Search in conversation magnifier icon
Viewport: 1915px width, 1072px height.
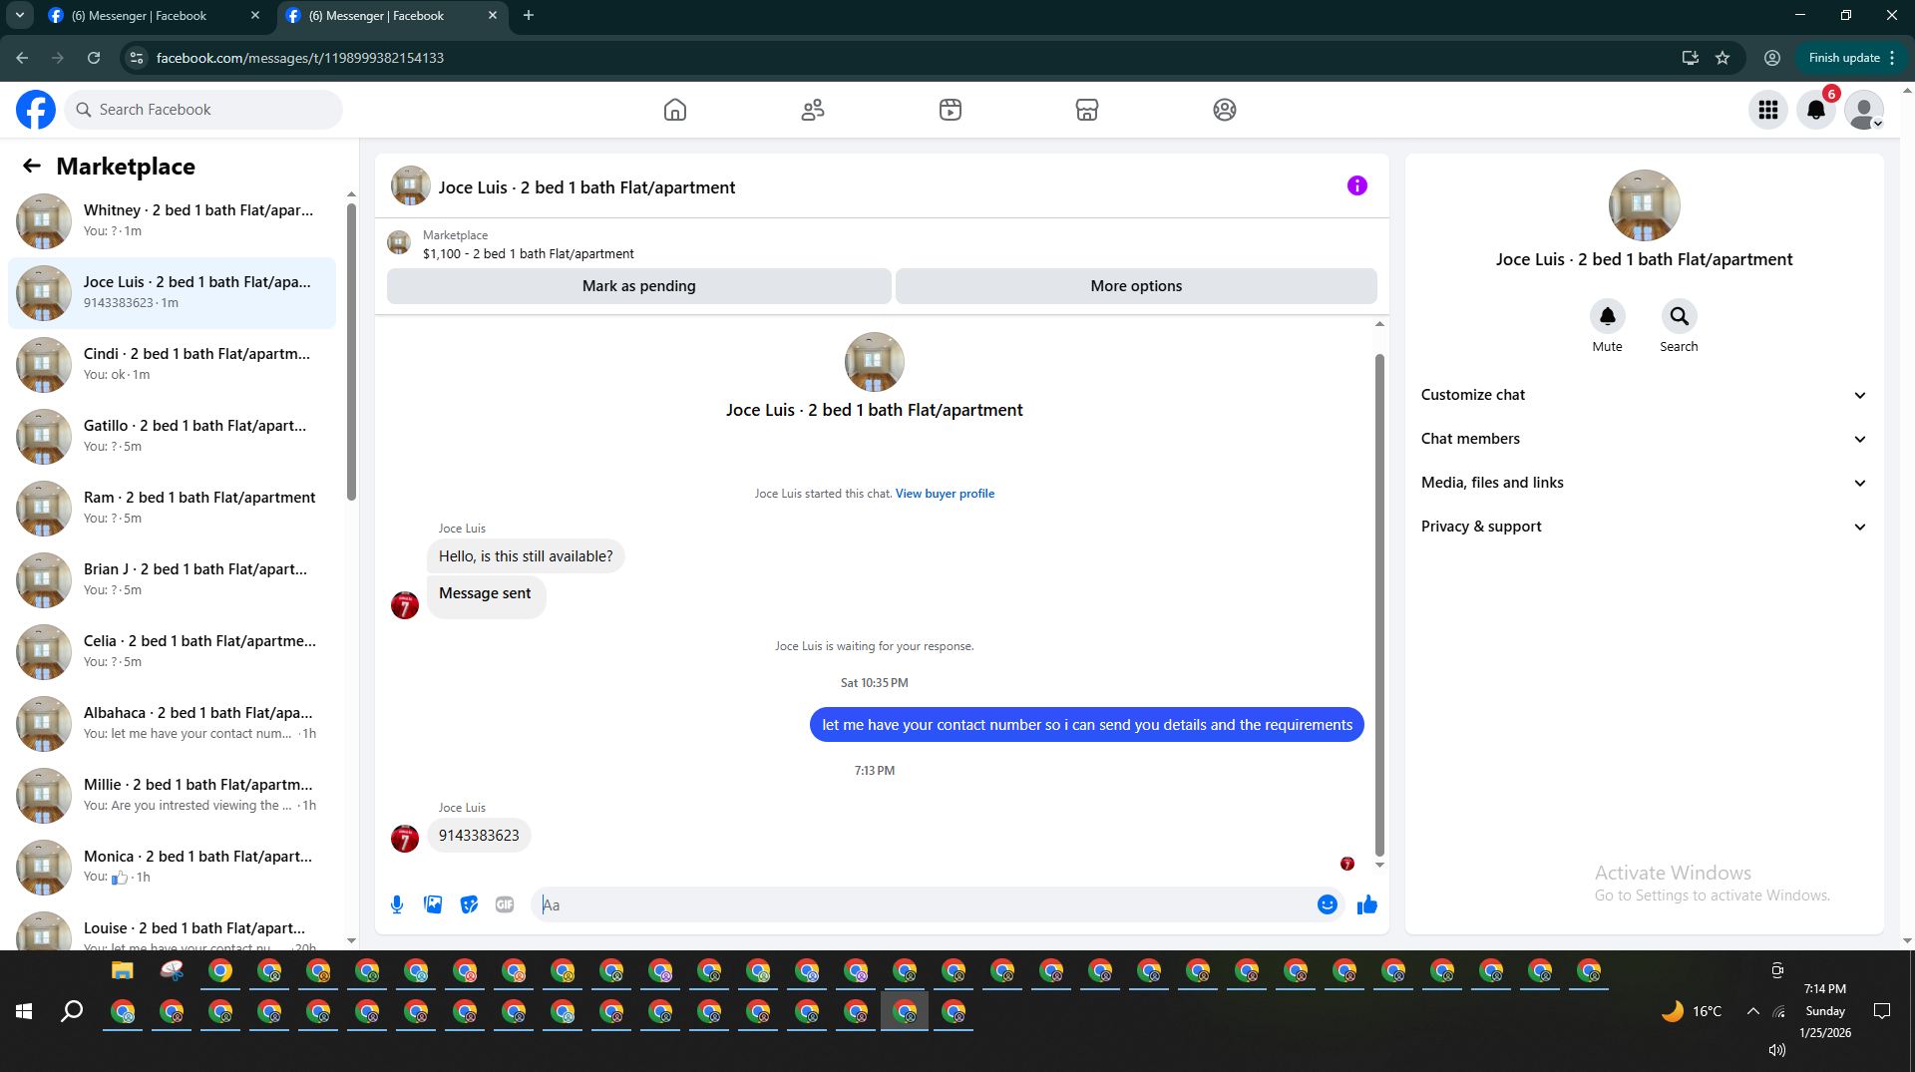point(1680,316)
